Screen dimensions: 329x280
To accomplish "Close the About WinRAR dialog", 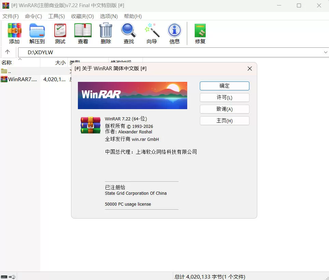I will point(249,69).
